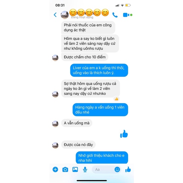Tap the 'Đang hoạt động' status text
The width and height of the screenshot is (183, 183).
tap(82, 17)
